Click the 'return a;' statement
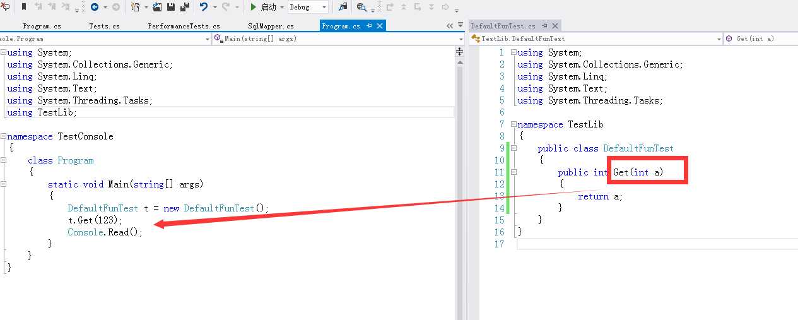 coord(600,196)
